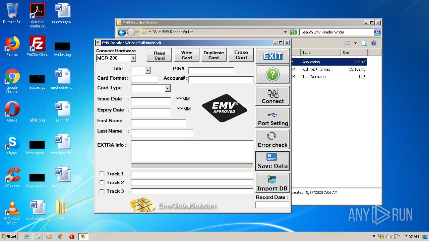This screenshot has width=429, height=241.
Task: Open Port Setting via USB icon
Action: [x=272, y=118]
